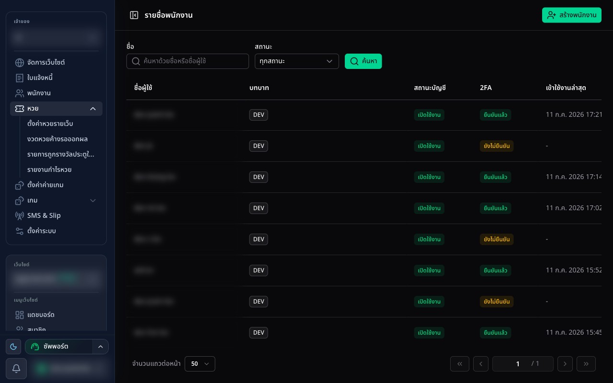The image size is (613, 383).
Task: Click ยืนยันแล้ว badge in the 17:14 row
Action: 496,177
